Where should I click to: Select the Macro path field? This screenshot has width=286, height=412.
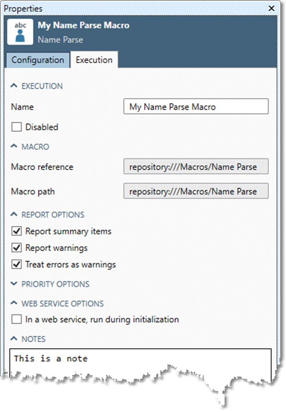click(x=195, y=191)
